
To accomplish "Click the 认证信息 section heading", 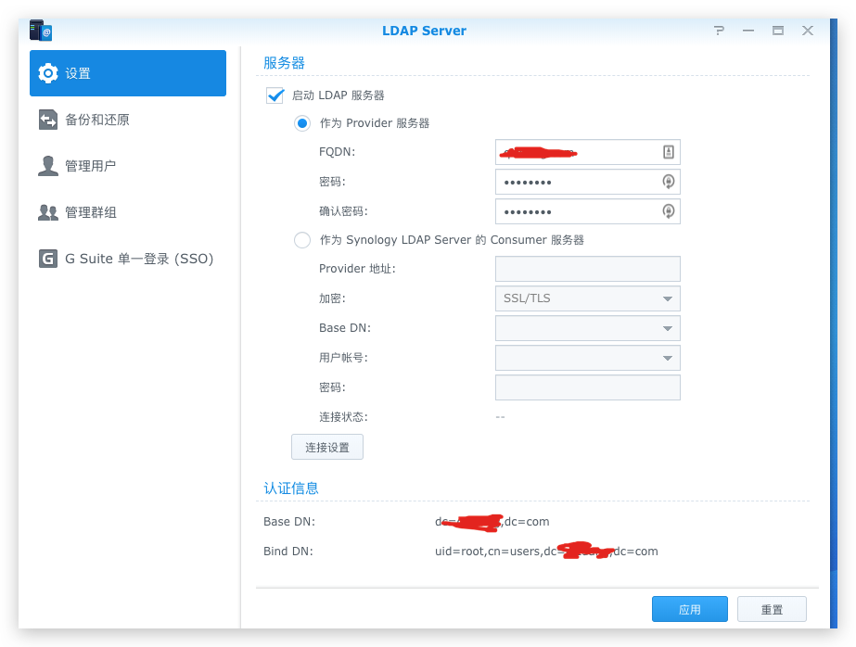I will tap(291, 488).
